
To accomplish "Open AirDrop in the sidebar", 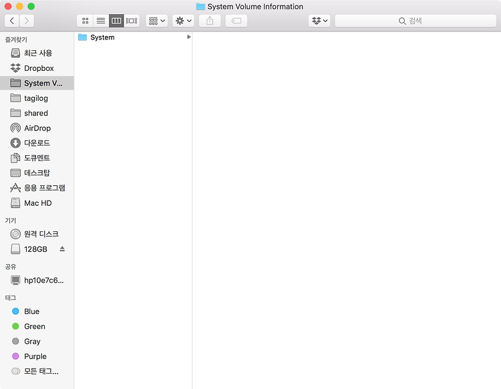I will pyautogui.click(x=37, y=128).
